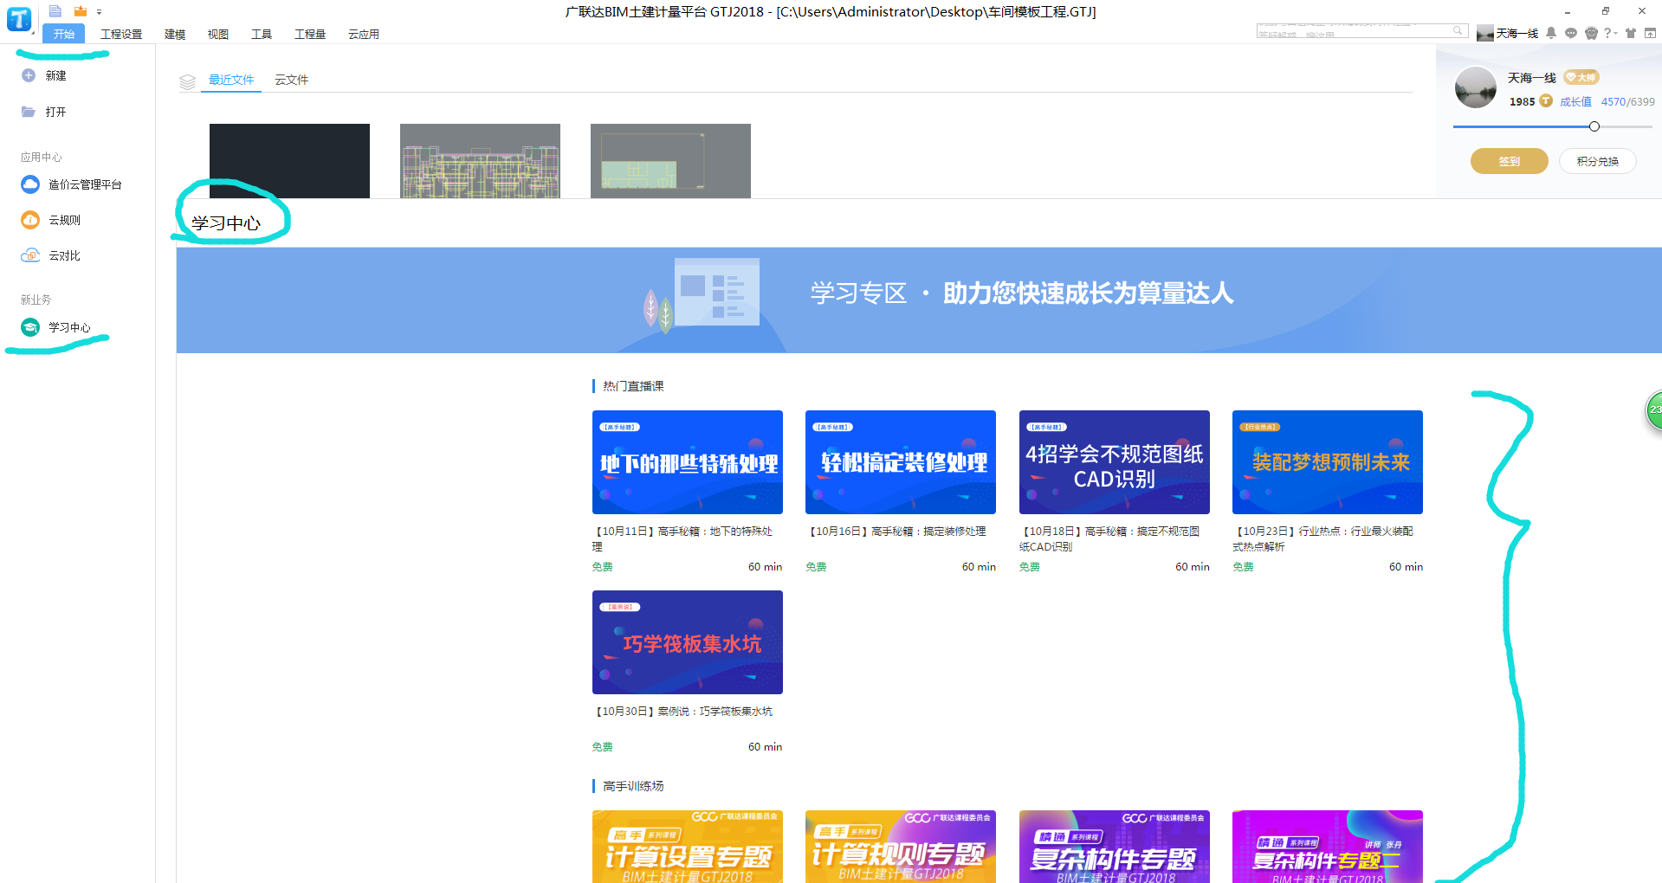Click the growth progress slider handle
This screenshot has height=883, width=1662.
pyautogui.click(x=1594, y=126)
